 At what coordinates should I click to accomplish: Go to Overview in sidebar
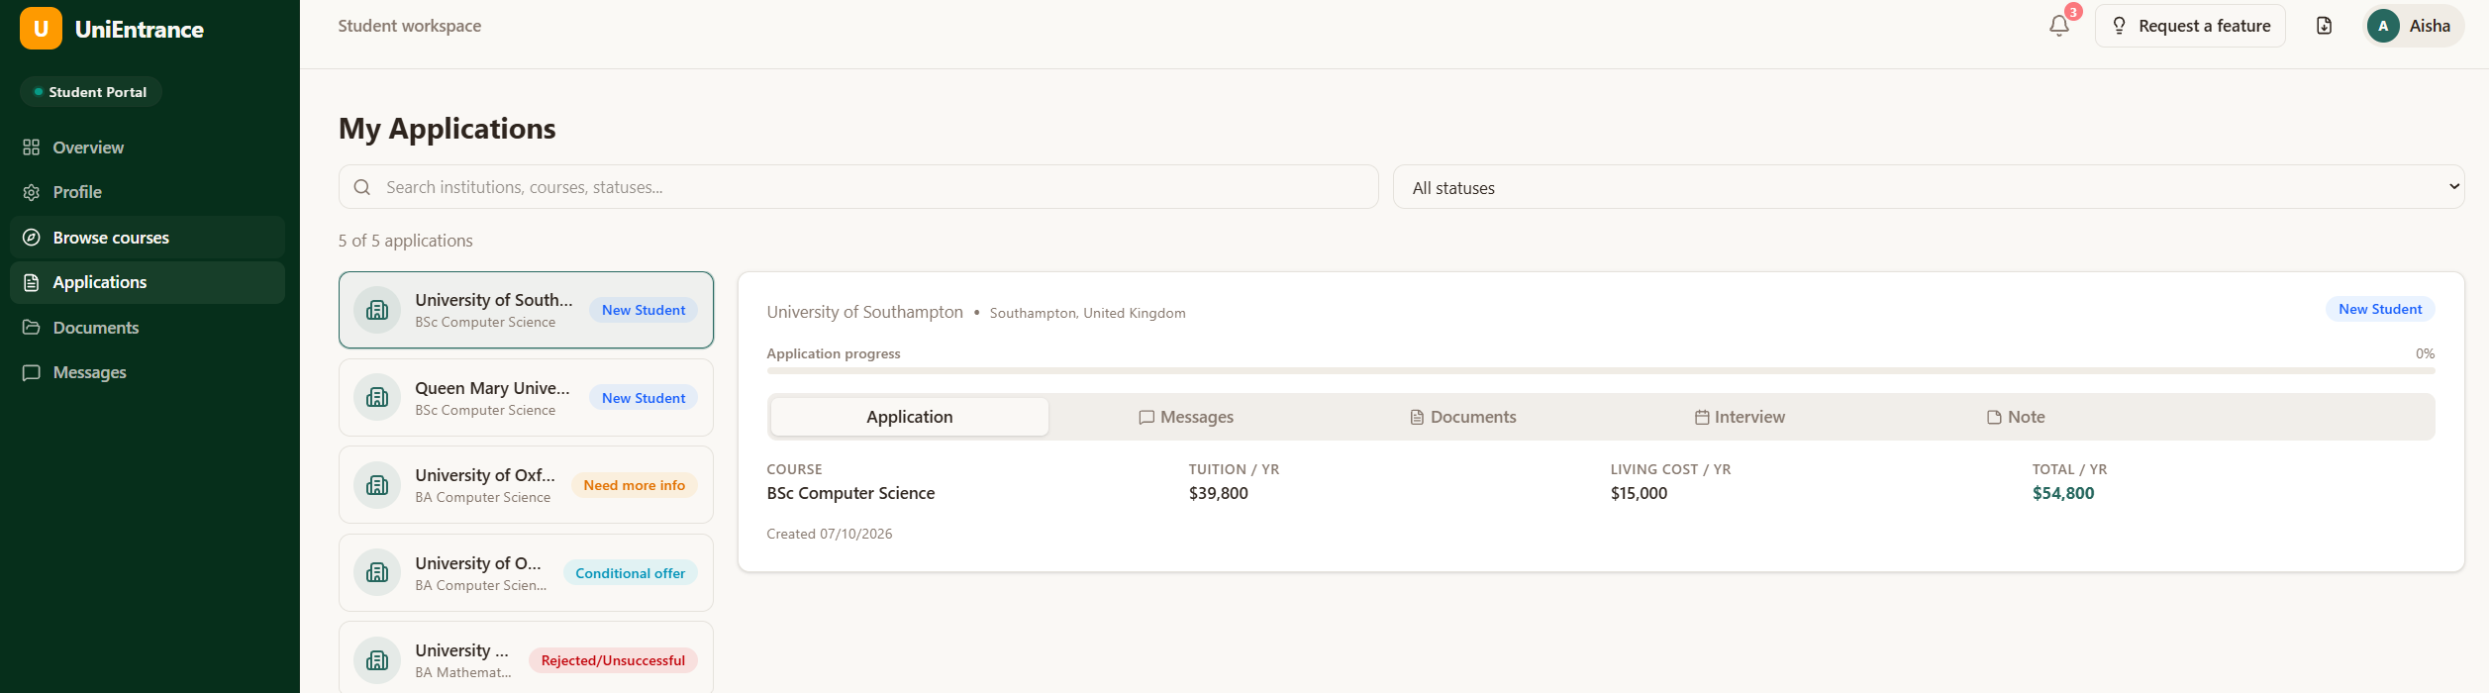click(148, 148)
